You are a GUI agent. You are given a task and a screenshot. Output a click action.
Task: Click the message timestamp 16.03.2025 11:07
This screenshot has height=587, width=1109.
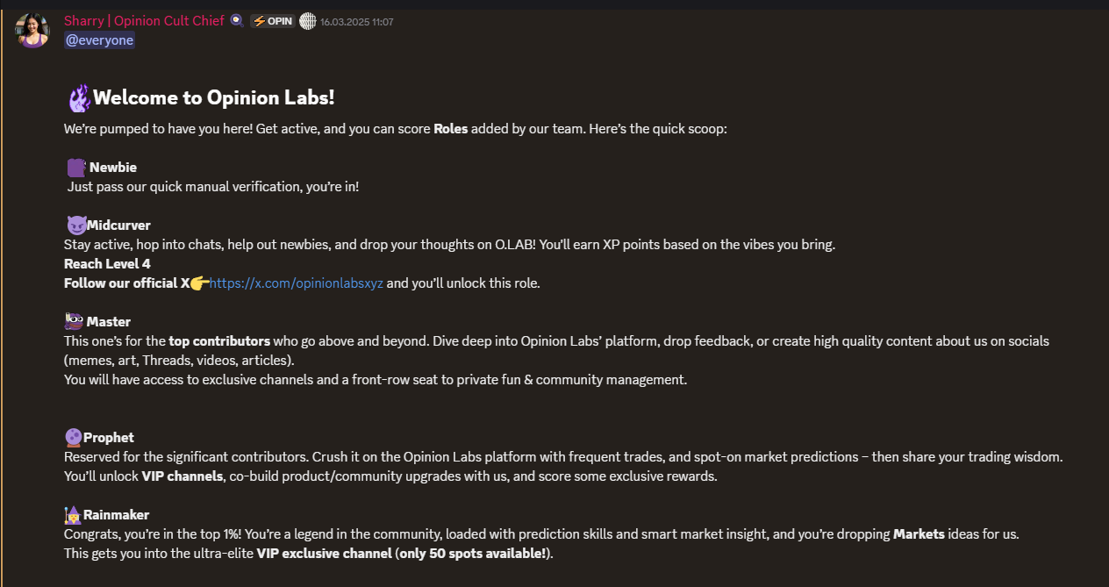[x=356, y=22]
